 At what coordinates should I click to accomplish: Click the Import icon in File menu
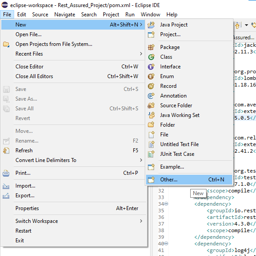6,186
